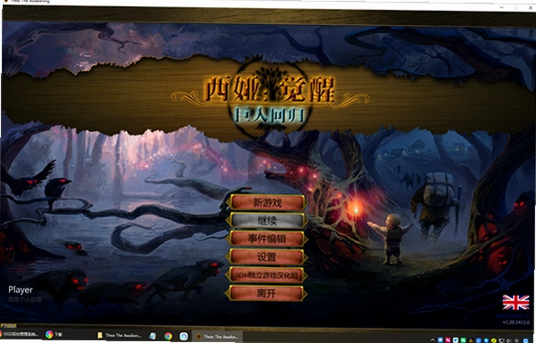Click the first blue tray icon
Screen dimensions: 536x343
click(441, 340)
